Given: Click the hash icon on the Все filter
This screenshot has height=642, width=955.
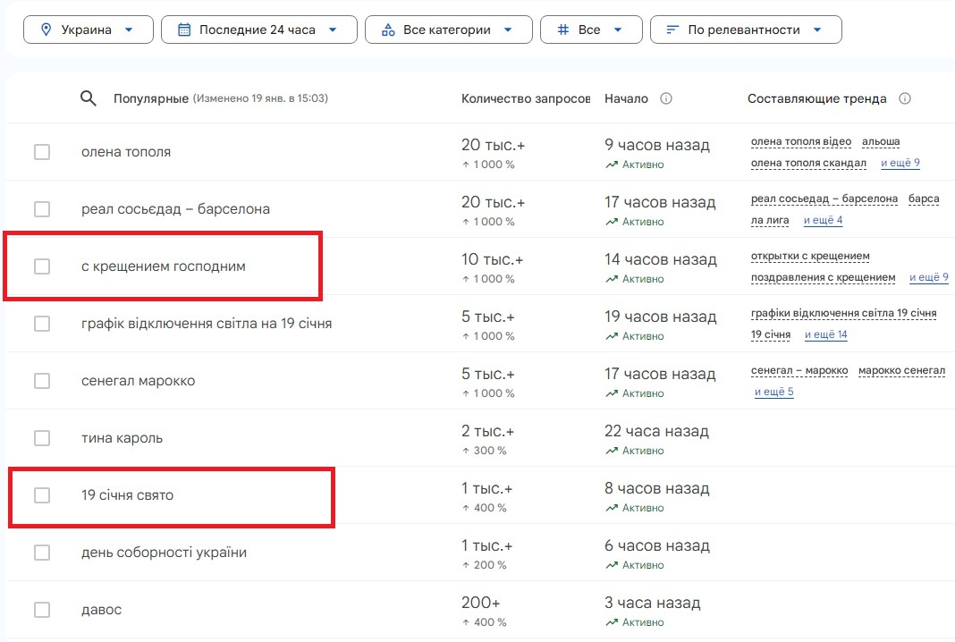Looking at the screenshot, I should [x=563, y=30].
